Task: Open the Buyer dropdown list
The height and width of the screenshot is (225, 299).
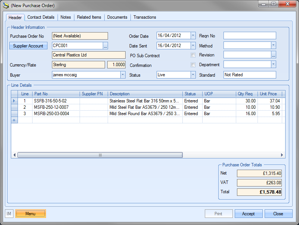Action: pos(123,75)
